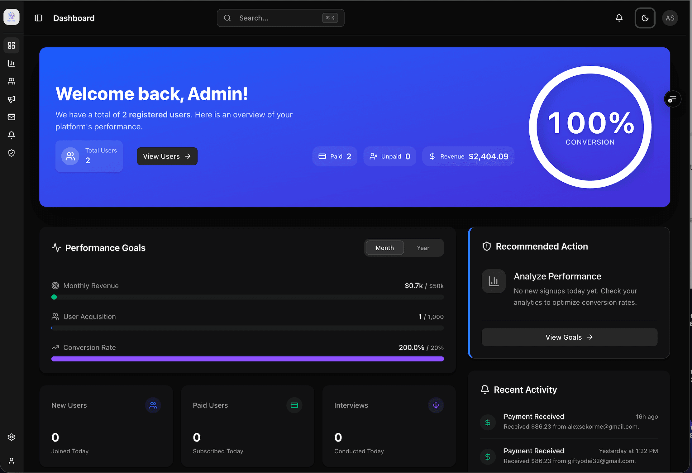Screen dimensions: 692x473
Task: View notifications via the sidebar bell icon
Action: (x=11, y=135)
